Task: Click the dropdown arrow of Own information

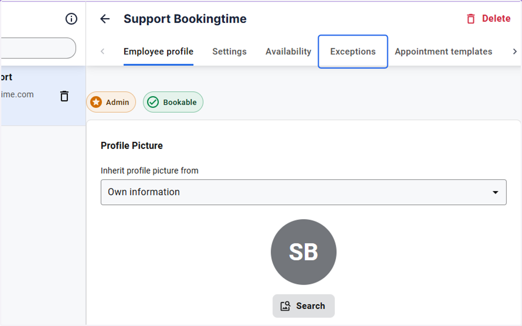Action: [x=495, y=192]
